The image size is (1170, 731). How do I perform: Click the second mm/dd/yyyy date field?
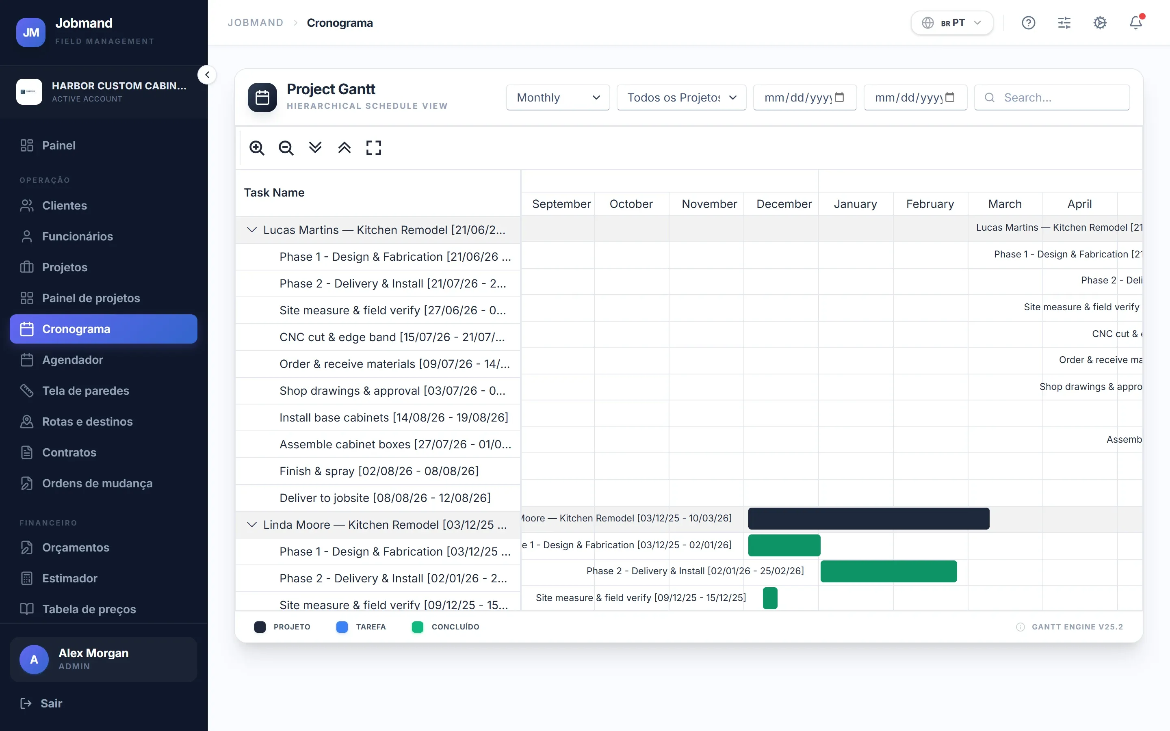(915, 97)
